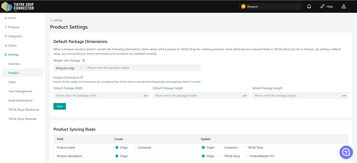Go back to Settings via breadcrumb
Screen dimensions: 357x163
57,20
